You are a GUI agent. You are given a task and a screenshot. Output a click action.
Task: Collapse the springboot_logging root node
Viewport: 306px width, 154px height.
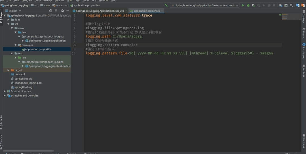click(x=5, y=15)
